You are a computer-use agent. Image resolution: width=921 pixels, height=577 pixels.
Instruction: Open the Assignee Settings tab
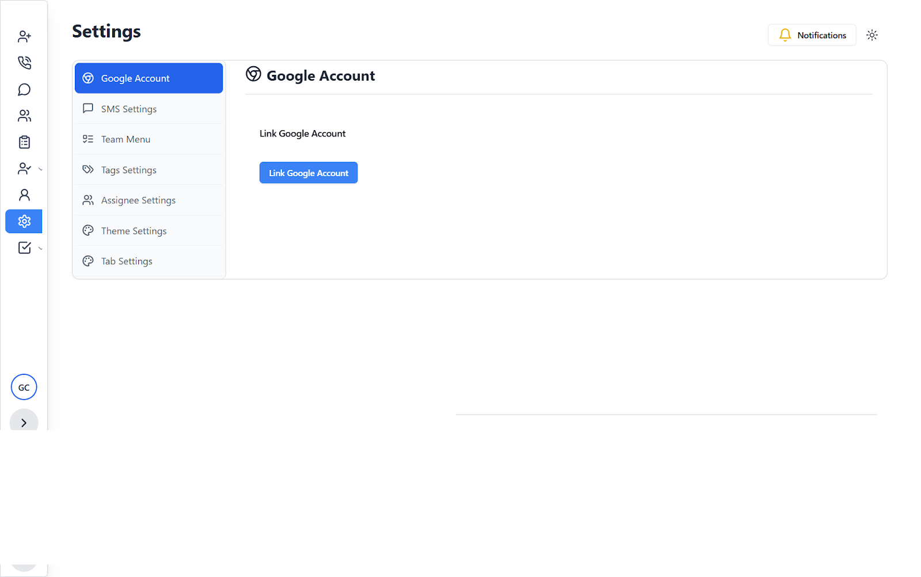tap(149, 200)
